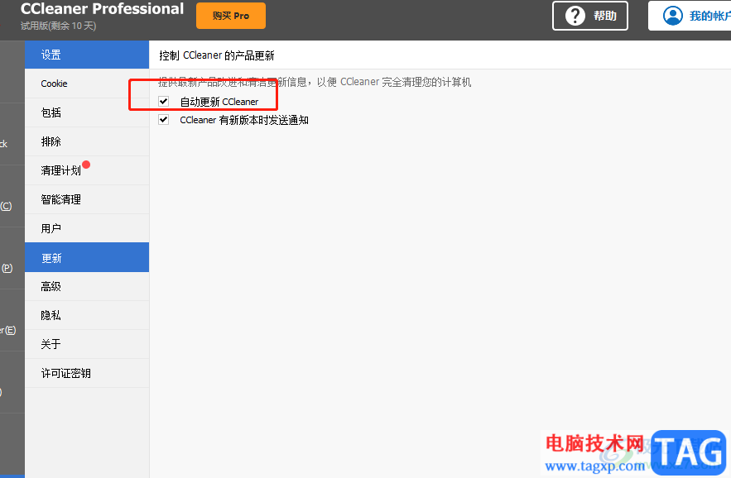The width and height of the screenshot is (731, 478).
Task: Toggle the 自动更新 CCleaner checkbox
Action: tap(164, 101)
